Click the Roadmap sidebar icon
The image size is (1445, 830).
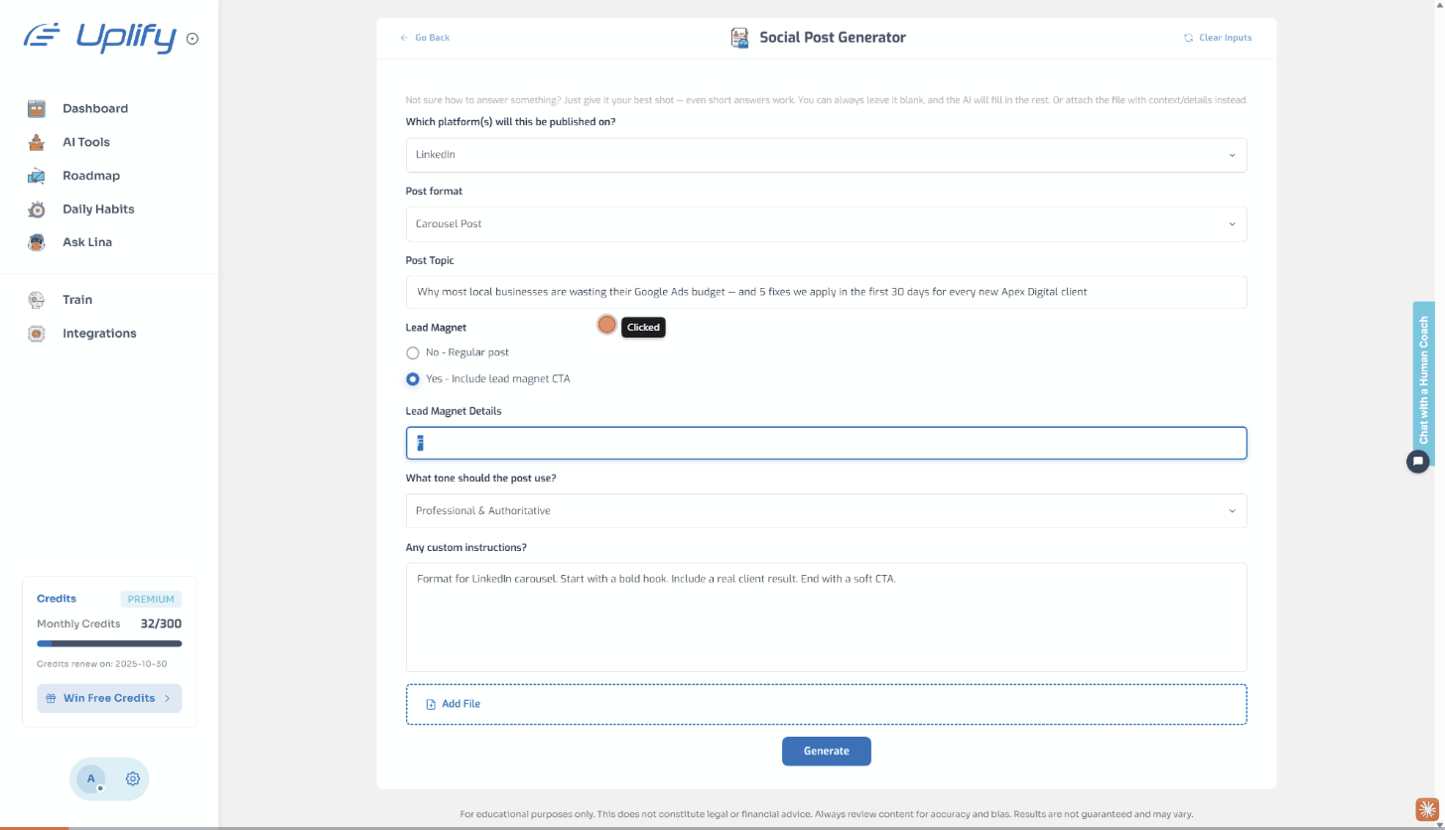tap(37, 176)
